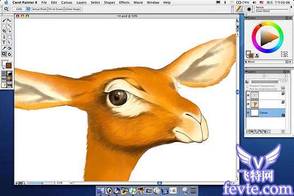Click the Corel Painter 8 application menu

coord(25,3)
